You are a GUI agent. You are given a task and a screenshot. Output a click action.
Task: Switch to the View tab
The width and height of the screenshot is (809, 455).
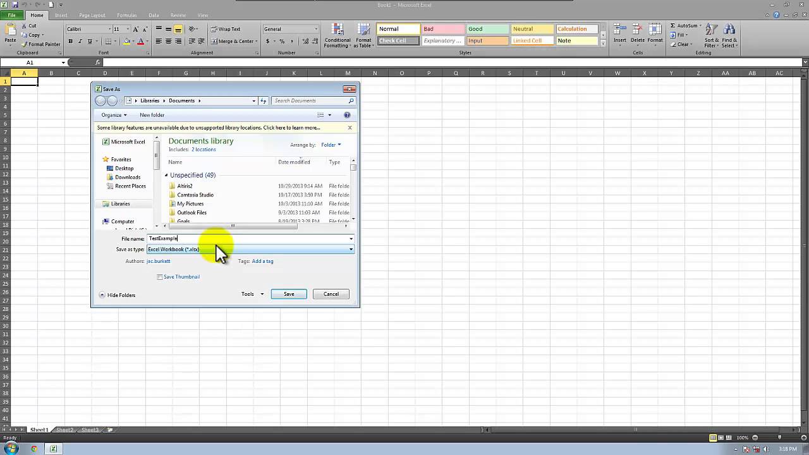click(202, 15)
